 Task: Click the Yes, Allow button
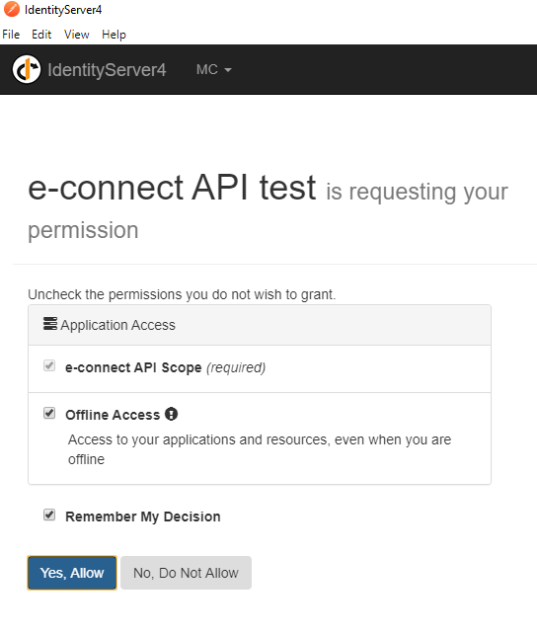pyautogui.click(x=72, y=573)
